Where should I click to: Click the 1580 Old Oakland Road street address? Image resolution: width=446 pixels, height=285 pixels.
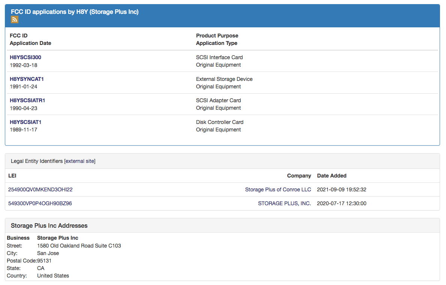[x=79, y=246]
